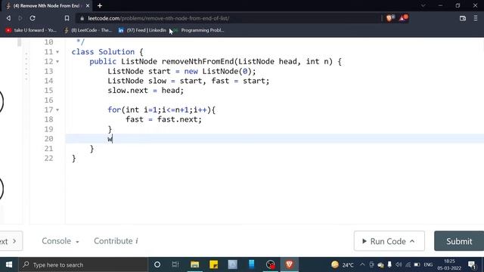Open the weather 24°C widget
The image size is (484, 272).
(x=343, y=264)
